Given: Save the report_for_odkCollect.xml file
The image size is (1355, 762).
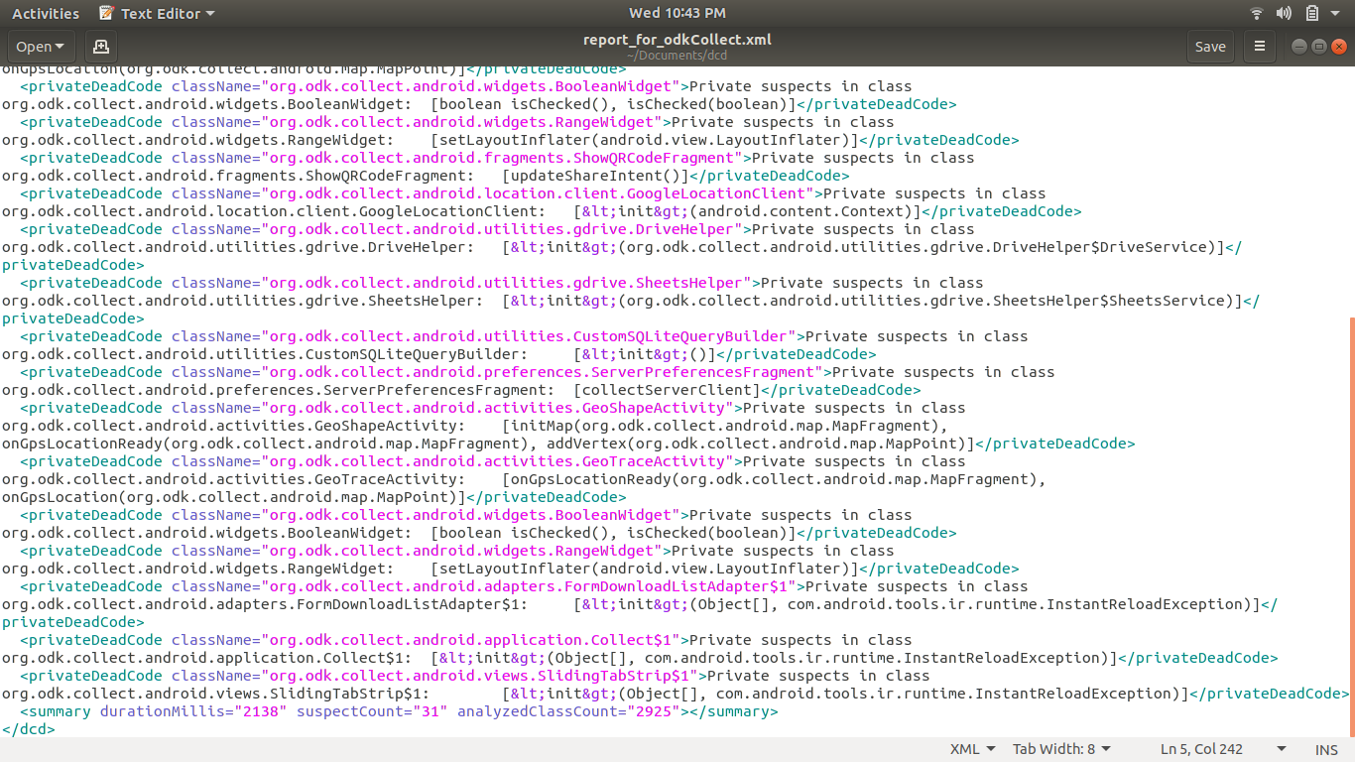Looking at the screenshot, I should pos(1210,46).
